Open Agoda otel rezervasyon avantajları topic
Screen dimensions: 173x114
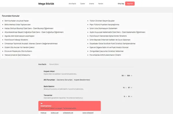click(19, 36)
